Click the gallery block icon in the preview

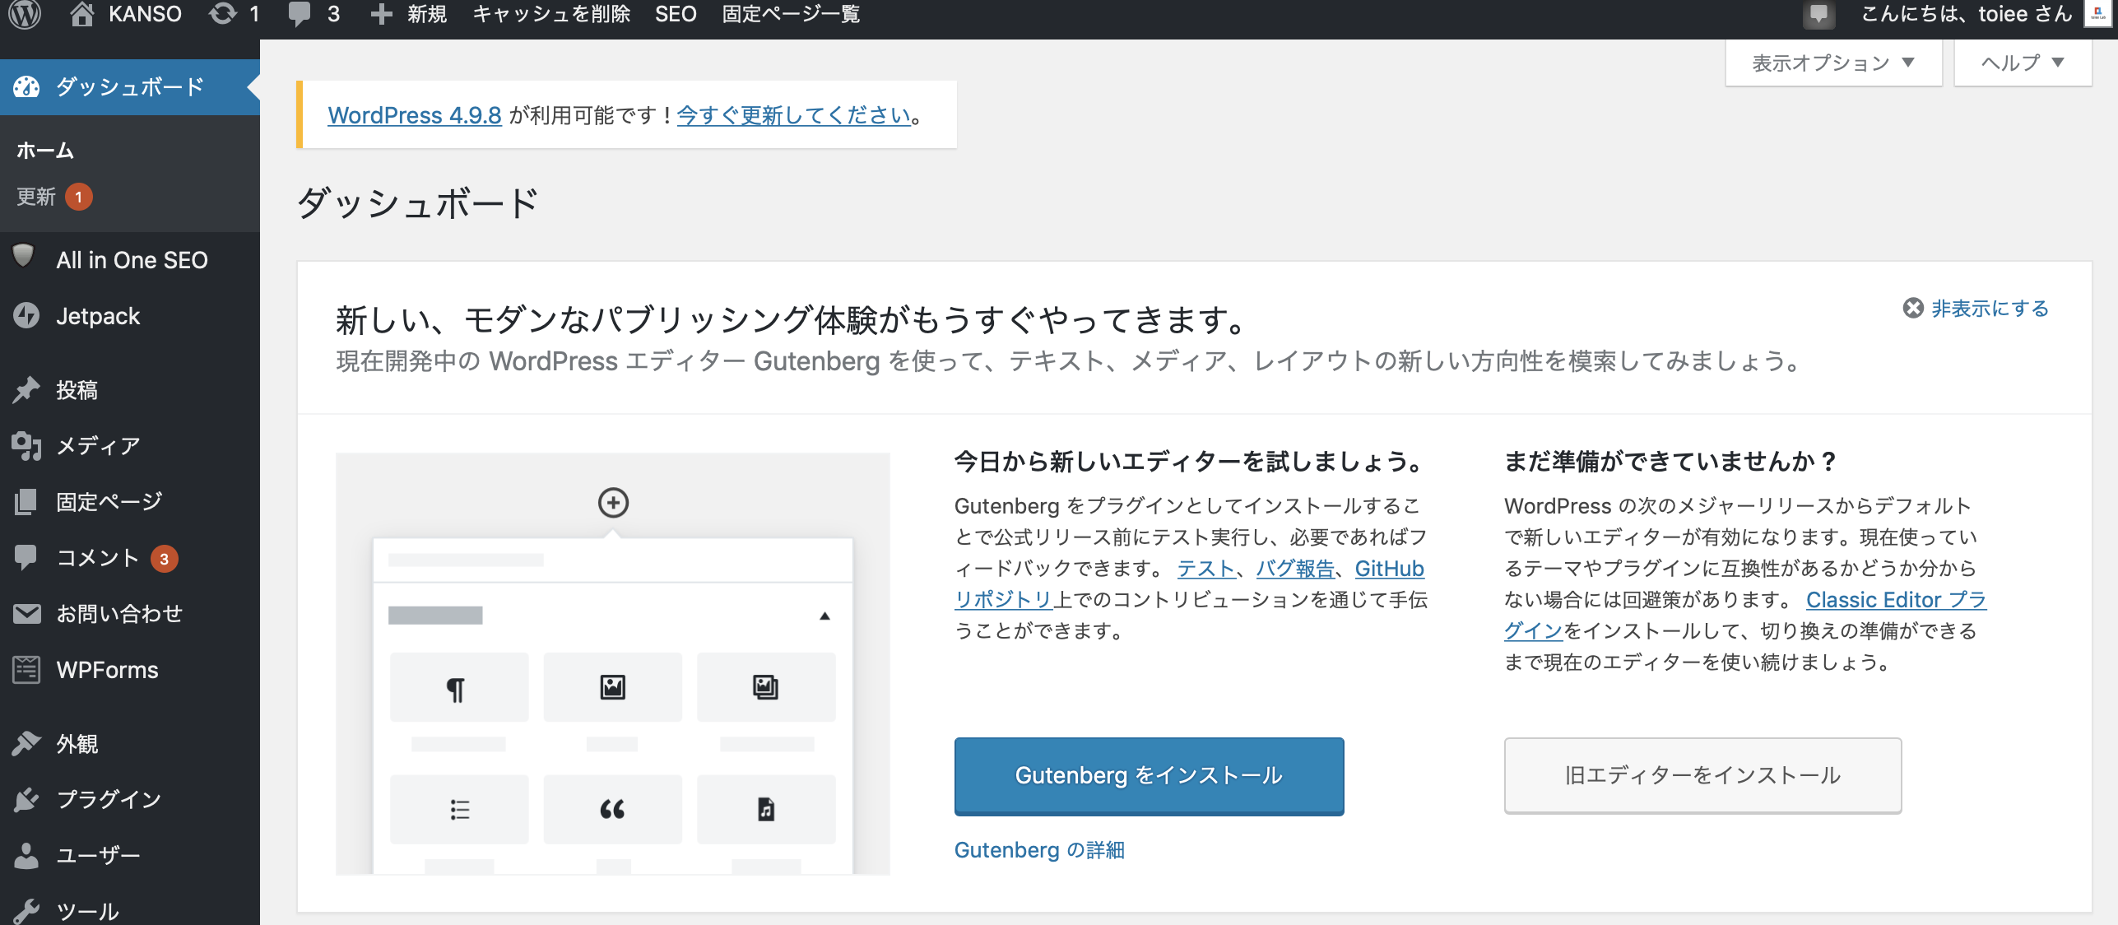(x=765, y=686)
